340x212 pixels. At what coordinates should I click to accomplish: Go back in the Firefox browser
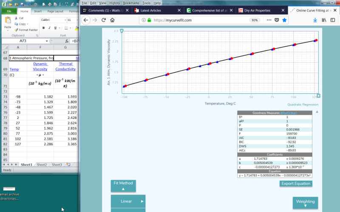86,20
